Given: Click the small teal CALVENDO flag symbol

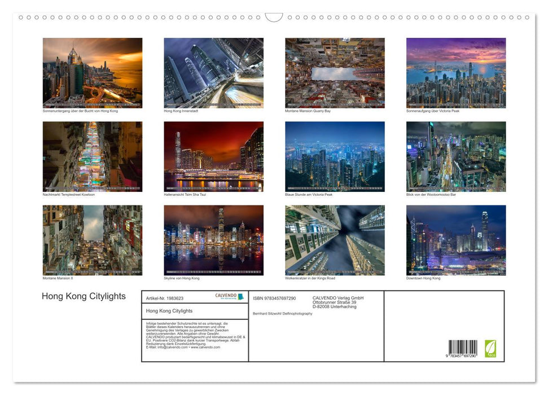Looking at the screenshot, I should pos(241,296).
